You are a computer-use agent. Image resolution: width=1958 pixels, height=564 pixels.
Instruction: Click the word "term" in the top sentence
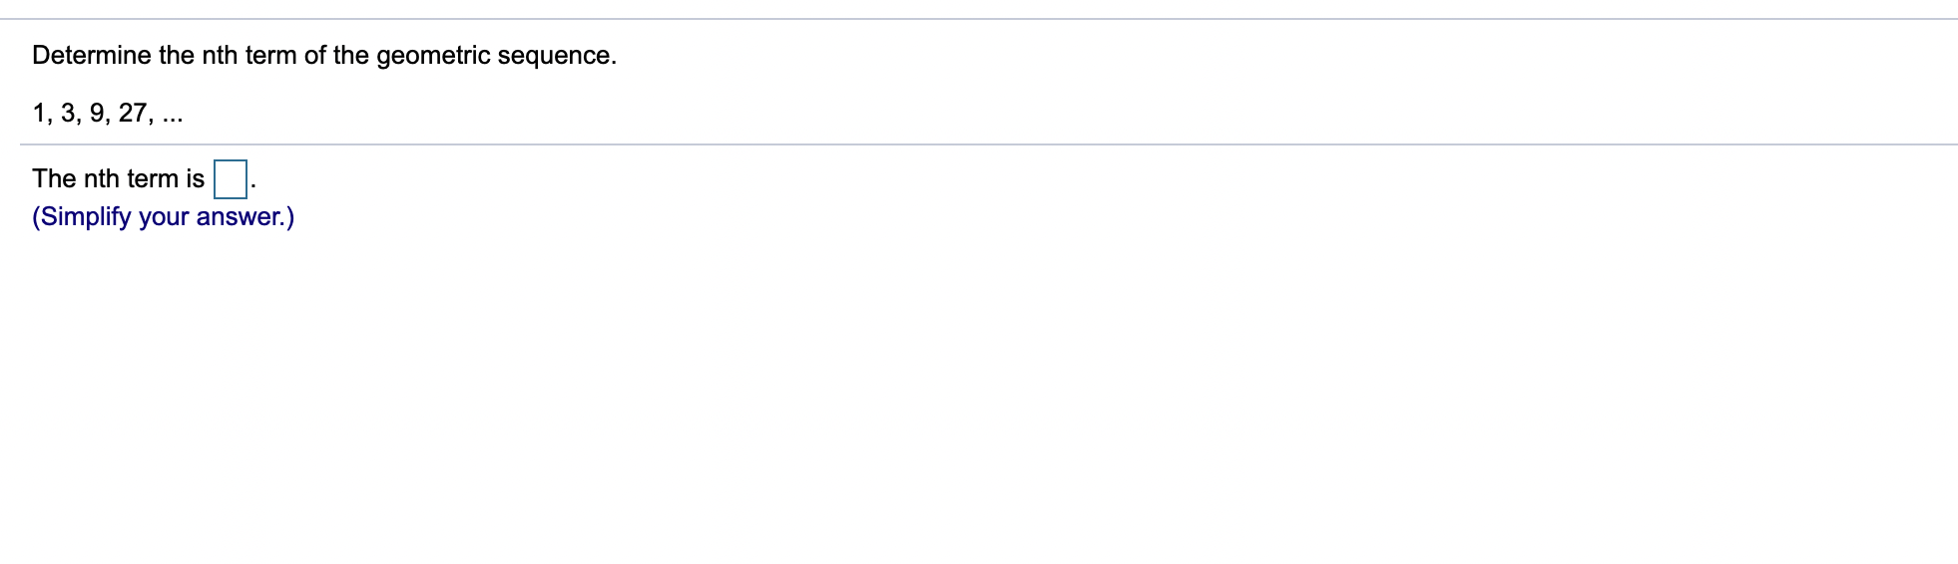tap(270, 56)
